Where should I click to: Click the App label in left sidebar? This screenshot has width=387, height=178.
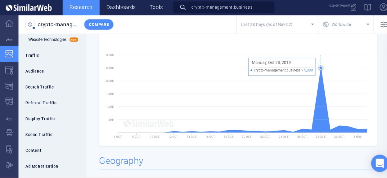(x=9, y=119)
